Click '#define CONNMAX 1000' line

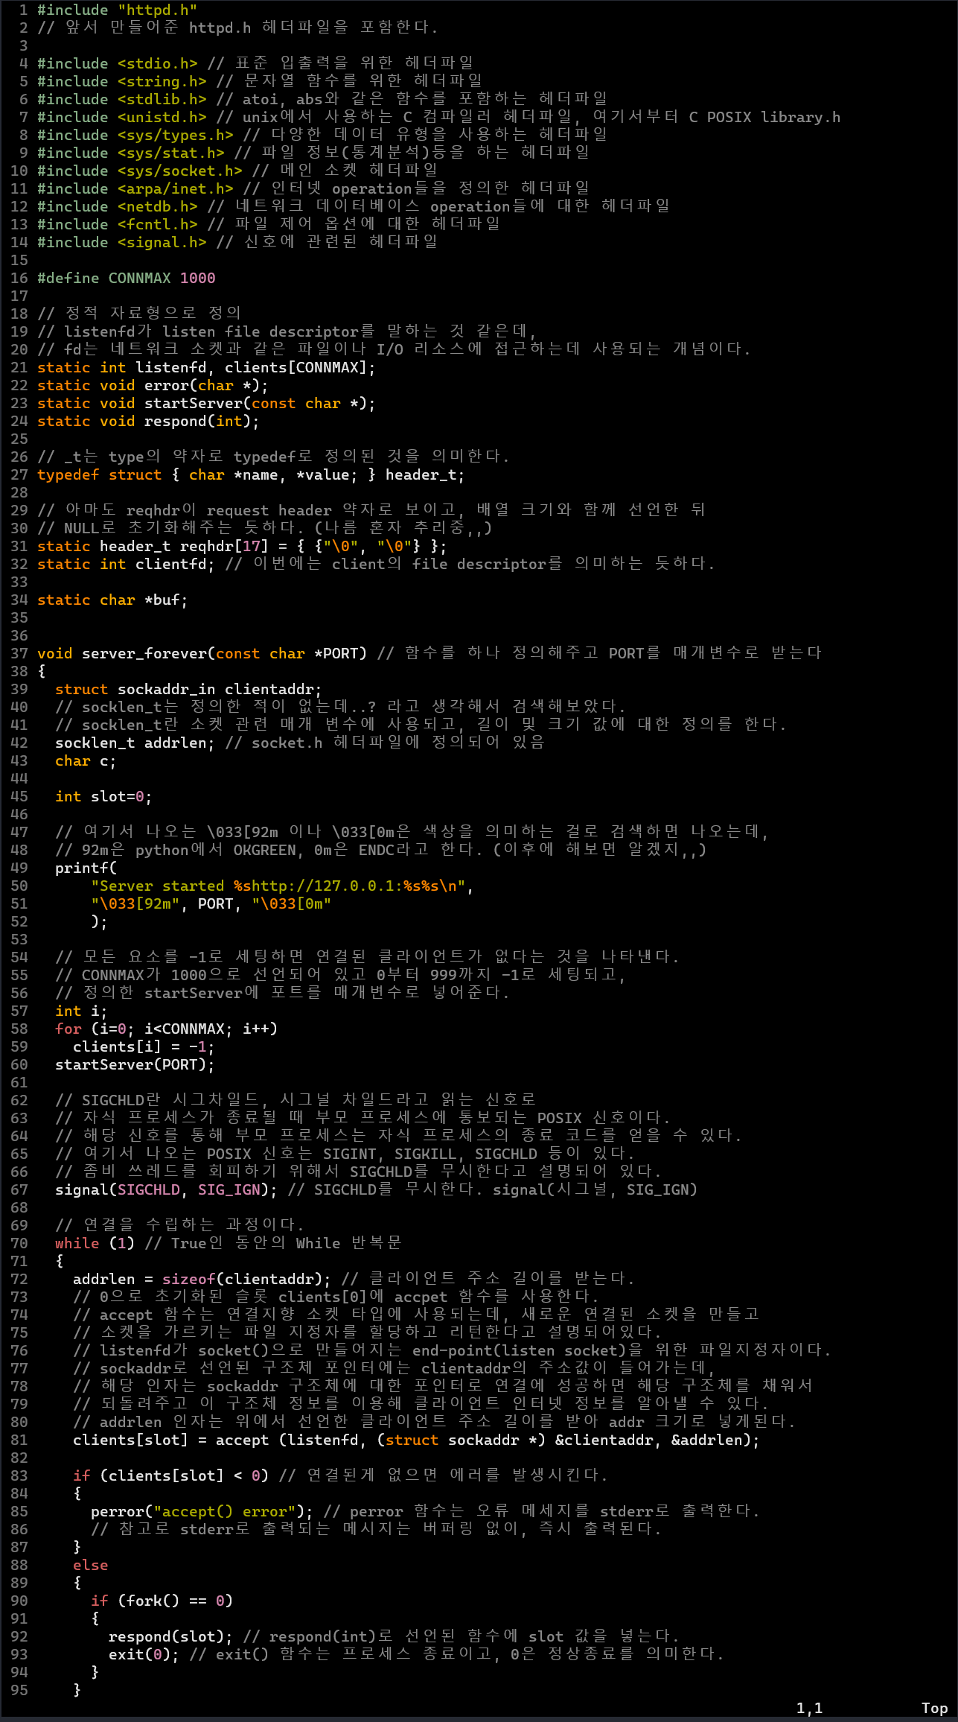point(126,278)
